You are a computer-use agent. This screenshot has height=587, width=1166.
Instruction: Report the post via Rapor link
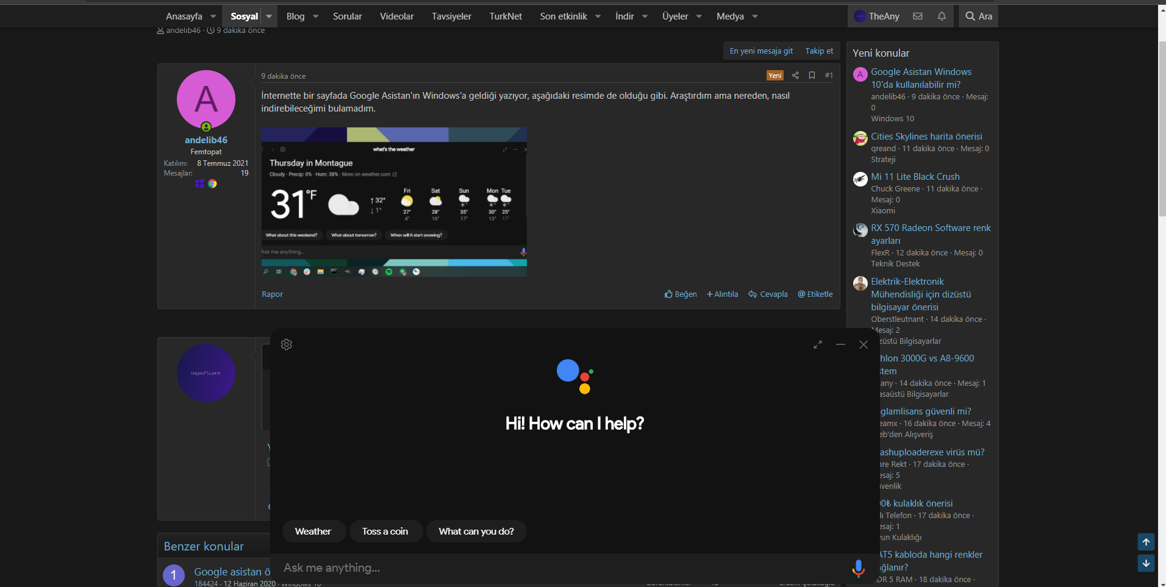(x=272, y=294)
